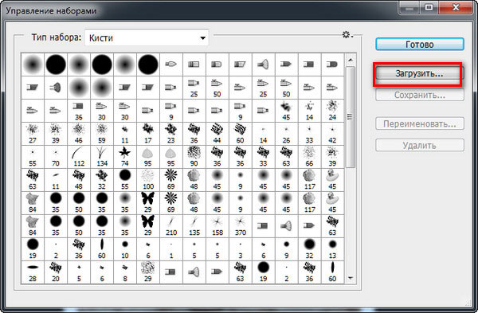Choose the brush preset labeled 20
478x313 pixels.
56,272
